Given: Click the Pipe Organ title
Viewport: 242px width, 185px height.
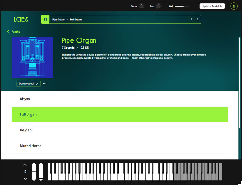Looking at the screenshot, I should pyautogui.click(x=79, y=40).
